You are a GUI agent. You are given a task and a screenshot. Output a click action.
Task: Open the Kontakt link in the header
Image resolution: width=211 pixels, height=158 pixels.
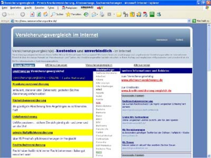179,40
